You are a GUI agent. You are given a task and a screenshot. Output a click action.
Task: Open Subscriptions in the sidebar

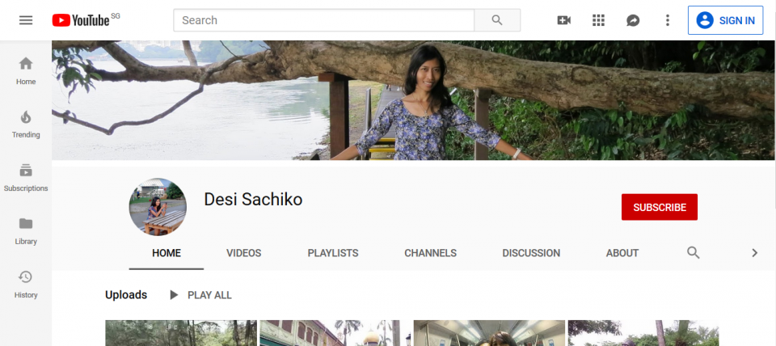click(26, 178)
